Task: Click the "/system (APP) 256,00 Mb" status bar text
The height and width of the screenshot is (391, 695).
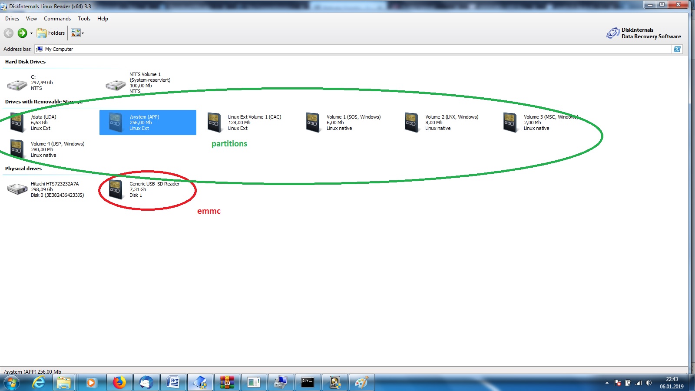Action: [33, 371]
